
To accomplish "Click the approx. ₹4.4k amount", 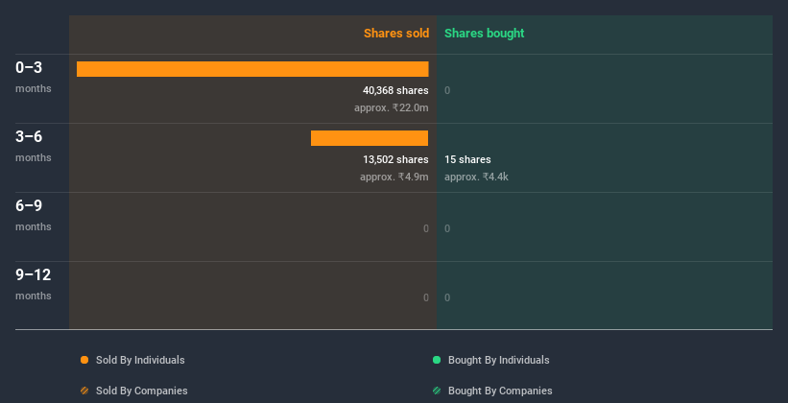I will pyautogui.click(x=476, y=177).
